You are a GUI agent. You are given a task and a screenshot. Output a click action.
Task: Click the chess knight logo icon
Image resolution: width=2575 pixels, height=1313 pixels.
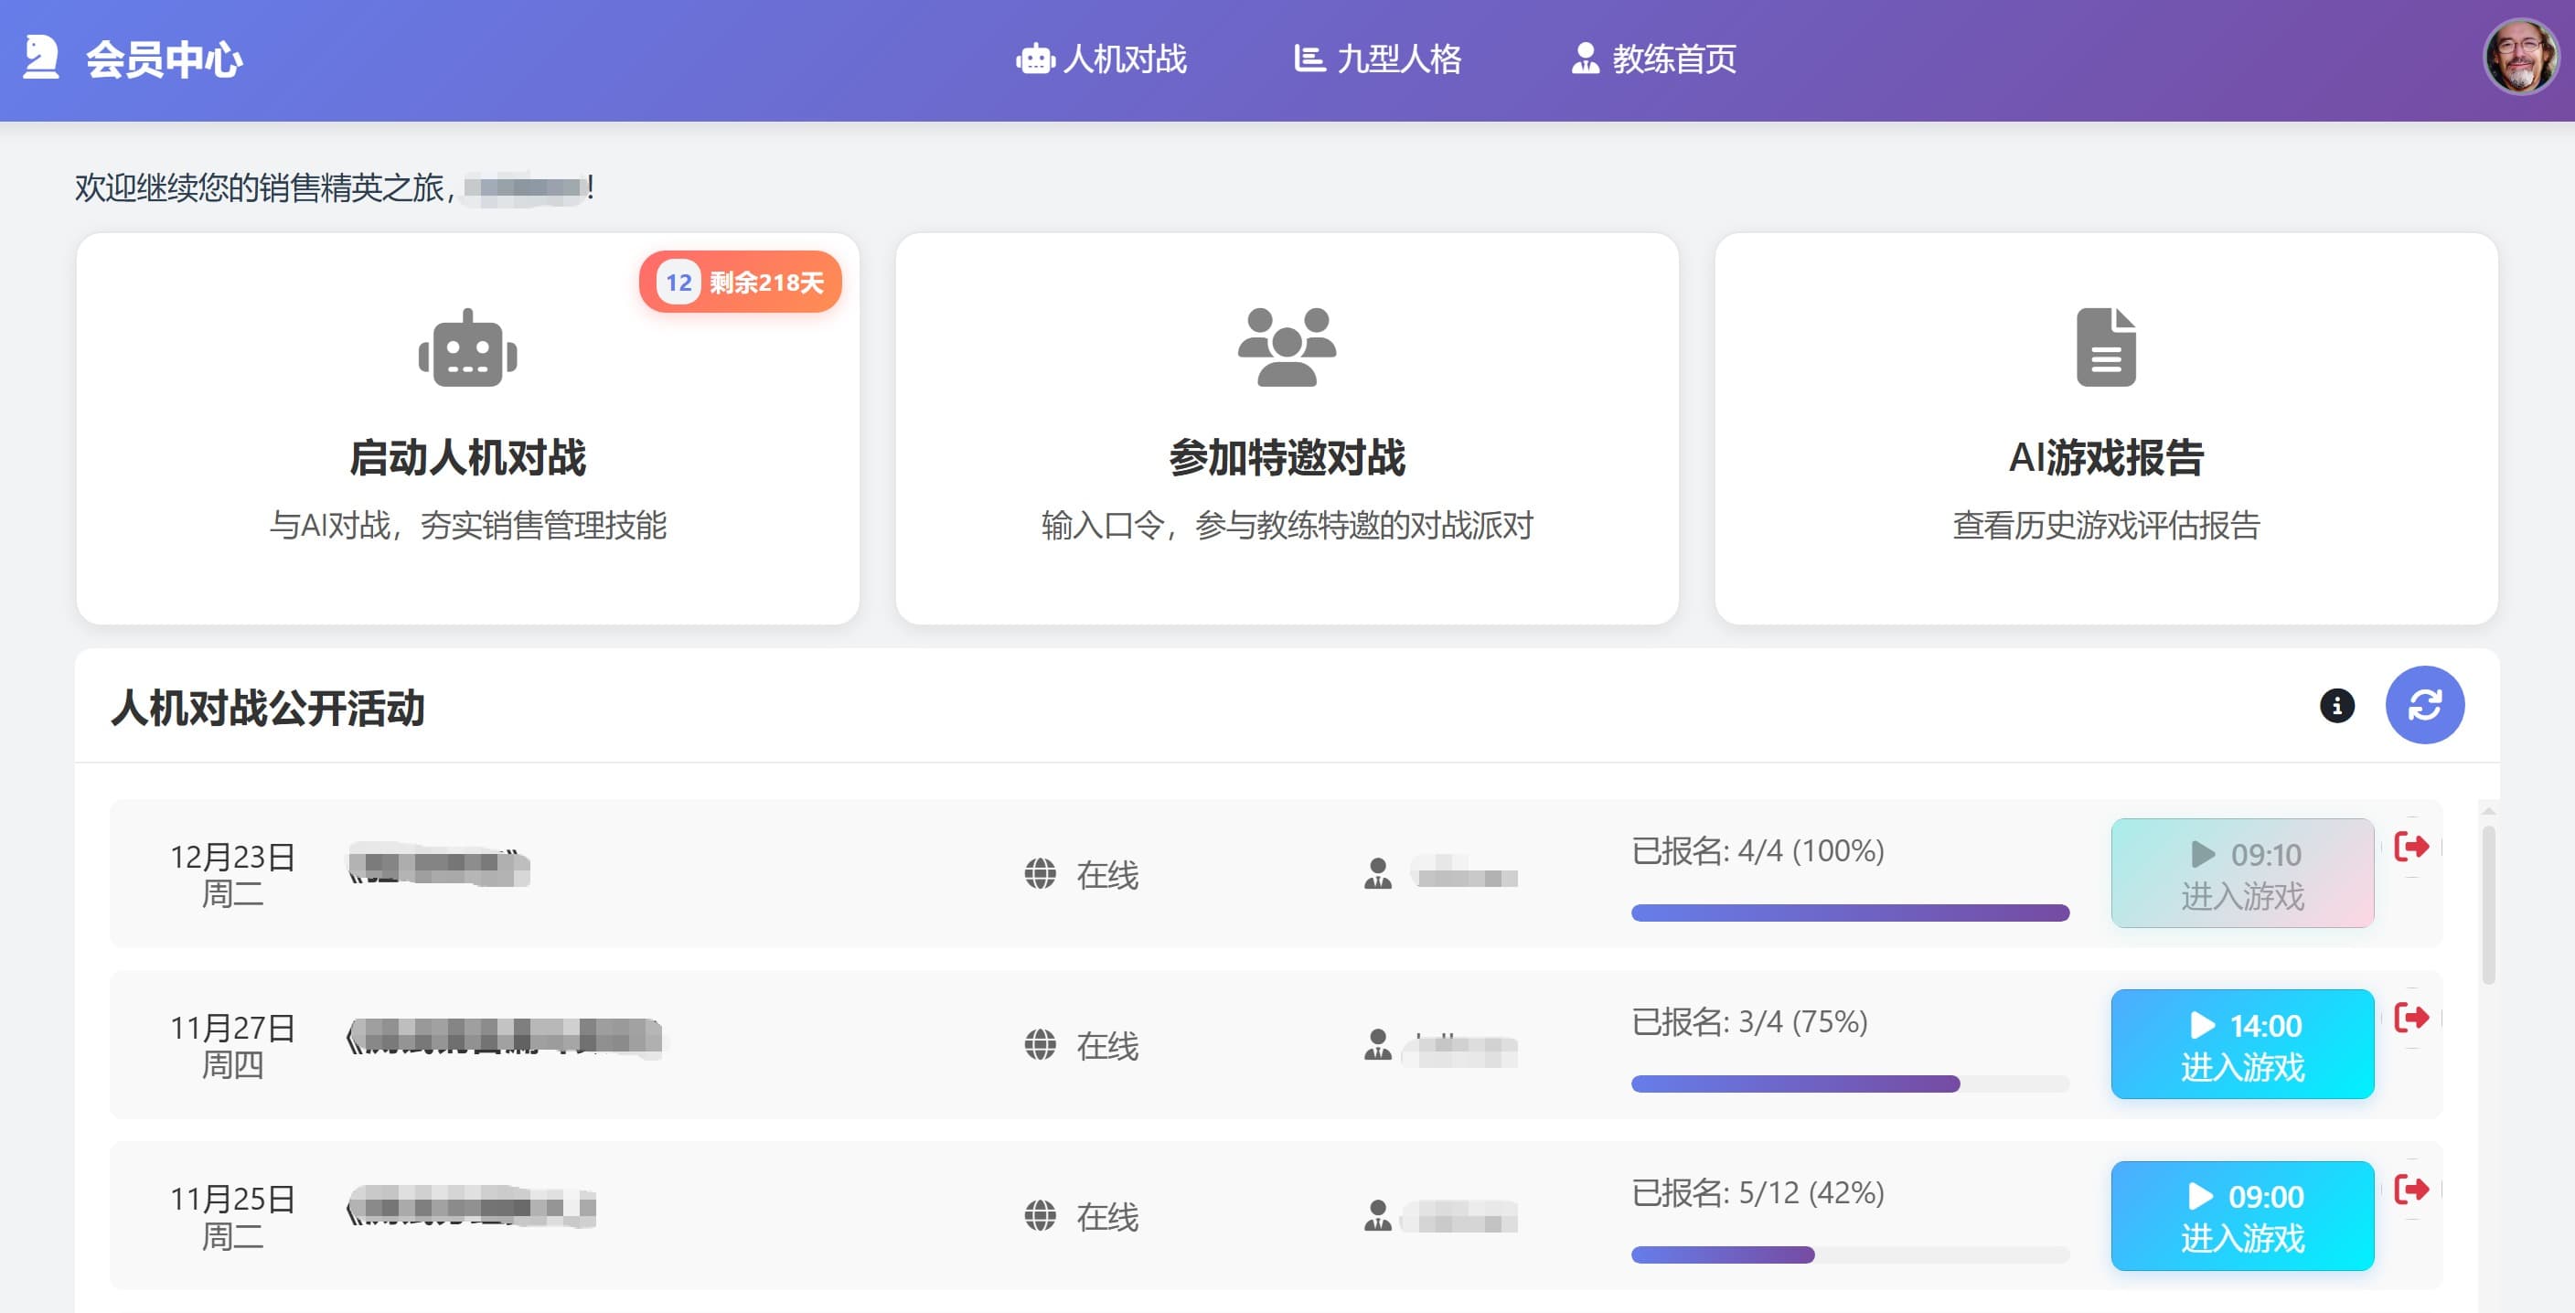[x=41, y=58]
